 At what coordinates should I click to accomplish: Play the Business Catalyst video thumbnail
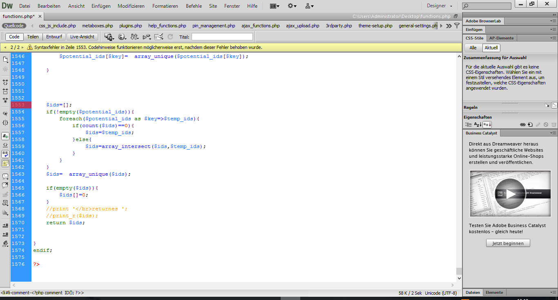click(510, 194)
